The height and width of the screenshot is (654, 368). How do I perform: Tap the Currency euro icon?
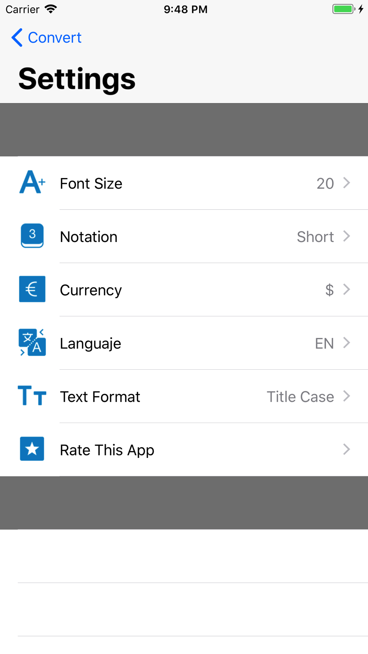click(32, 289)
